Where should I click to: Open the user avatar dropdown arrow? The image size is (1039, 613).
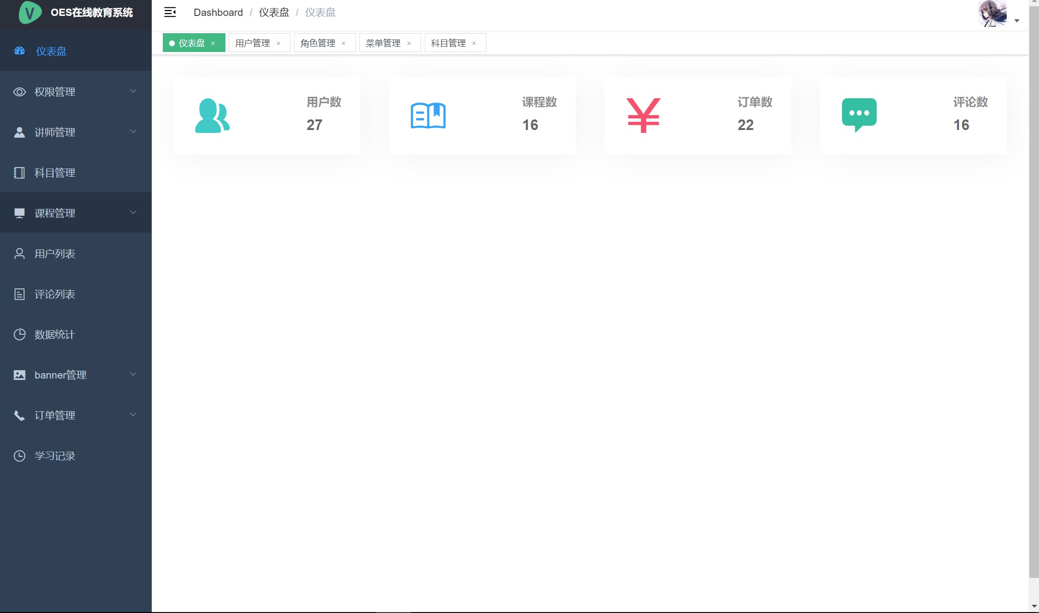1016,21
